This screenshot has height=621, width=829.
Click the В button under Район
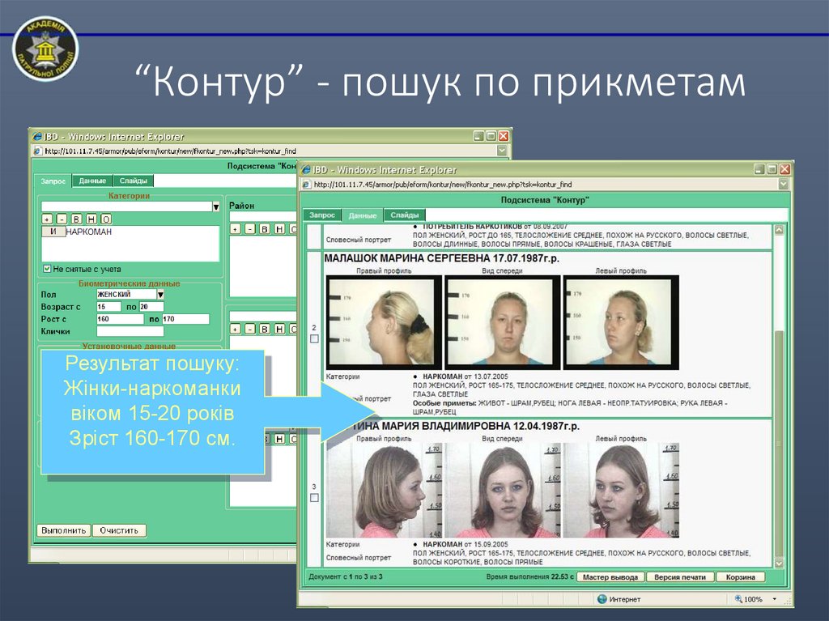[x=265, y=229]
